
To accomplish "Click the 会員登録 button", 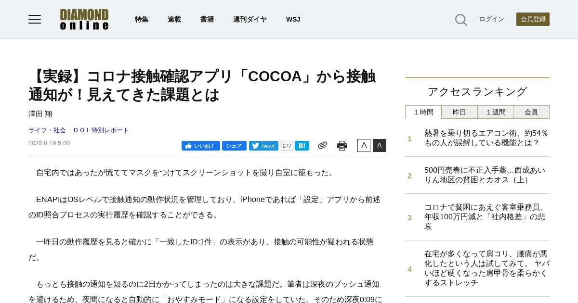I will tap(533, 19).
